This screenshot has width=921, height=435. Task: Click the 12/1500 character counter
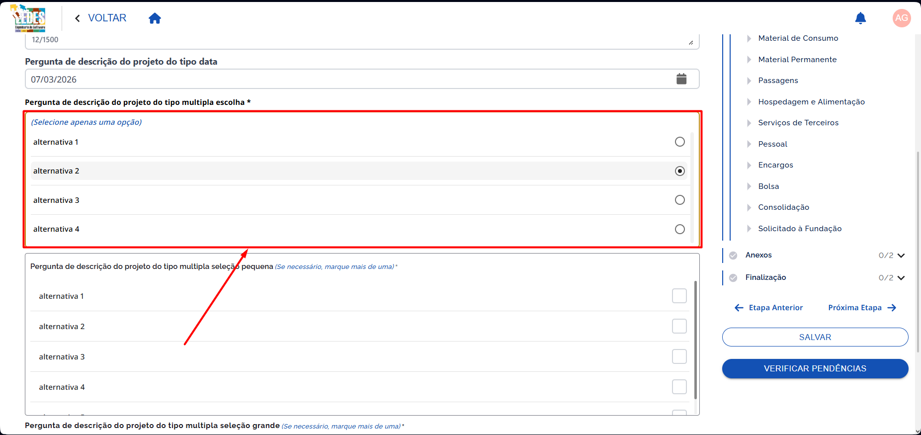click(x=45, y=40)
